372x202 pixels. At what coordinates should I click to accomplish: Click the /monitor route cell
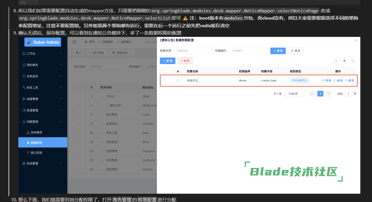tap(148, 124)
